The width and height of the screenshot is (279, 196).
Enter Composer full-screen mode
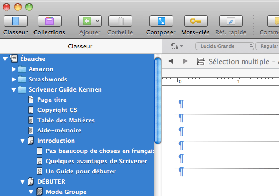point(161,21)
